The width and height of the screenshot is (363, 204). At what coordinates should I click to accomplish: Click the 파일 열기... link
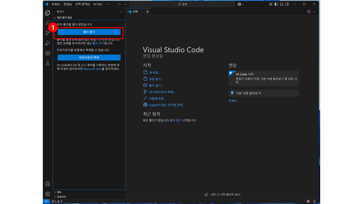(x=156, y=79)
